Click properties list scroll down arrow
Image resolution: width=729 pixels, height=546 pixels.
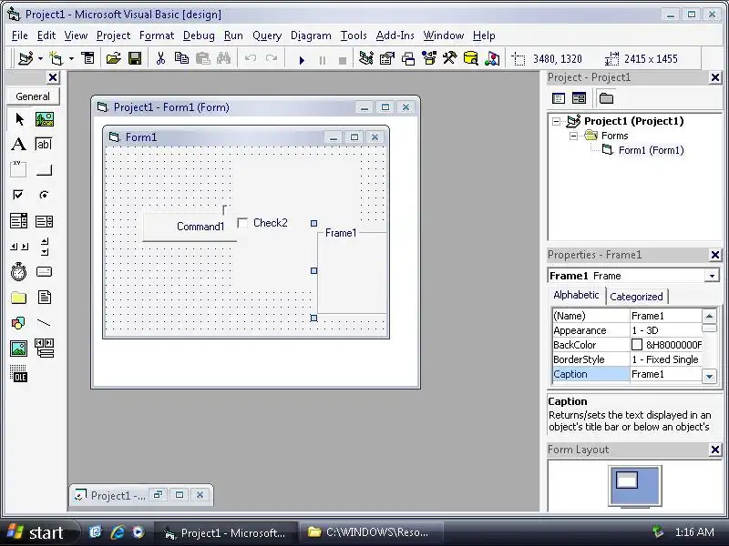[x=709, y=376]
